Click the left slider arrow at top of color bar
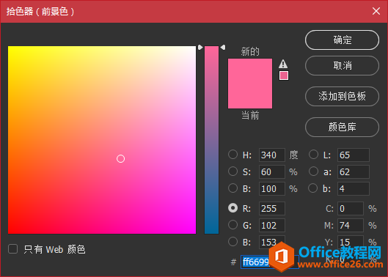The width and height of the screenshot is (388, 277). coord(200,47)
